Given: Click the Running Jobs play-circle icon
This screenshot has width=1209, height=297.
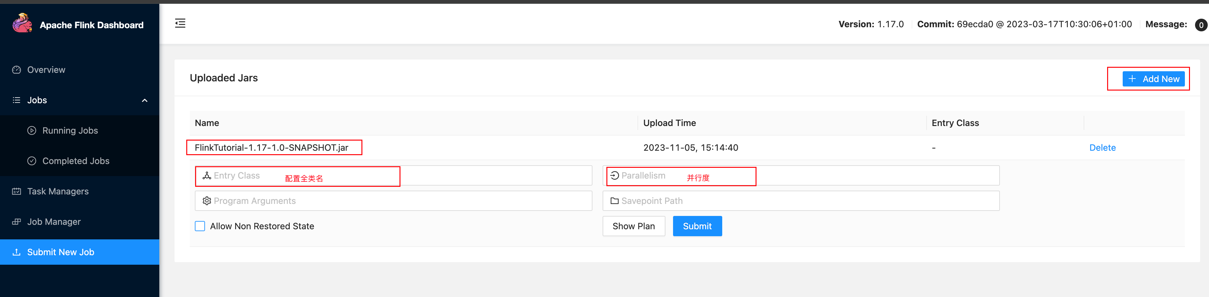Looking at the screenshot, I should 32,131.
